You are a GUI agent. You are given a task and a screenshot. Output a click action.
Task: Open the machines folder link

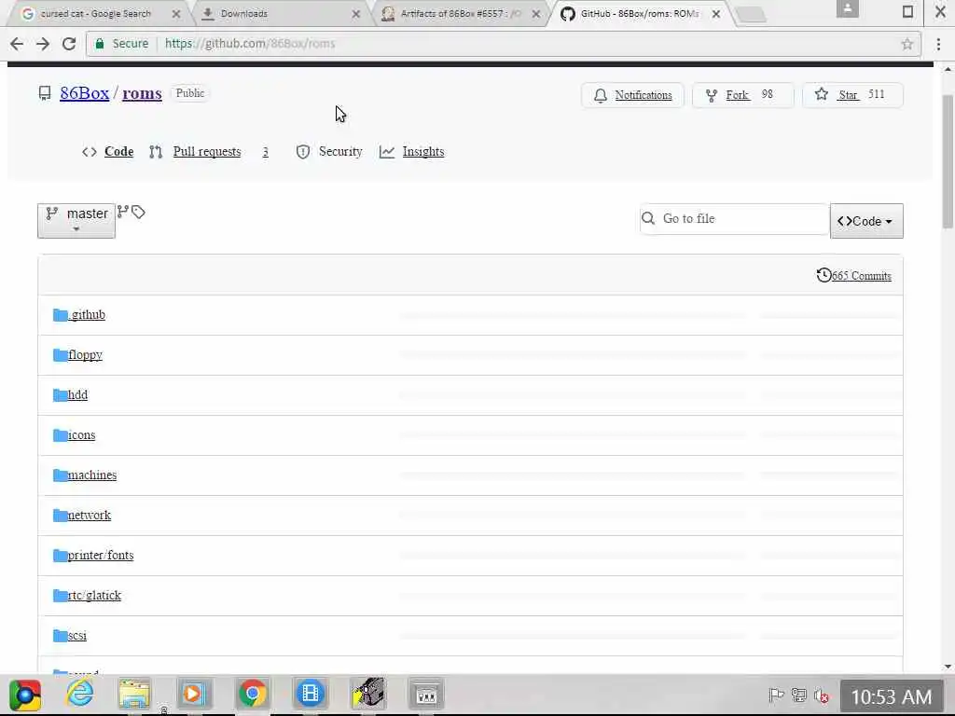tap(92, 475)
